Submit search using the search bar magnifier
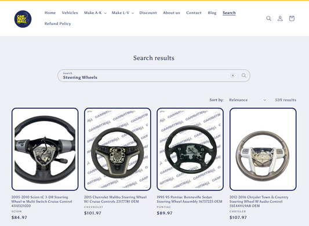 click(x=244, y=75)
